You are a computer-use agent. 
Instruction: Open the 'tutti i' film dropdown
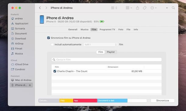click(101, 44)
